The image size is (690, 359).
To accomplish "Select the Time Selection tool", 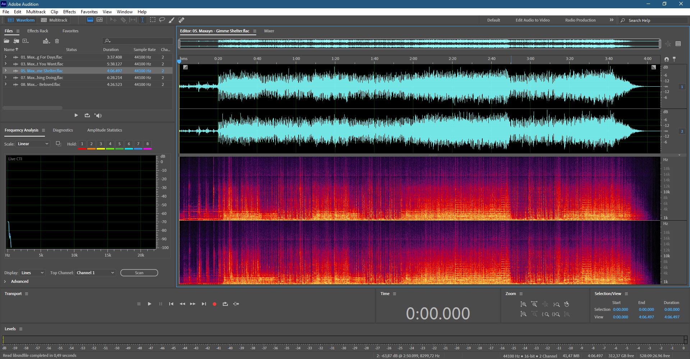I will point(142,20).
